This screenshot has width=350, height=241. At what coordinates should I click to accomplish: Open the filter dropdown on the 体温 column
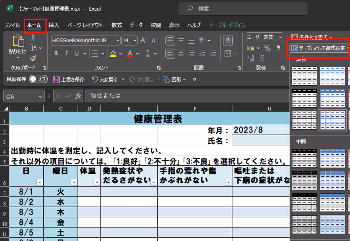point(97,182)
